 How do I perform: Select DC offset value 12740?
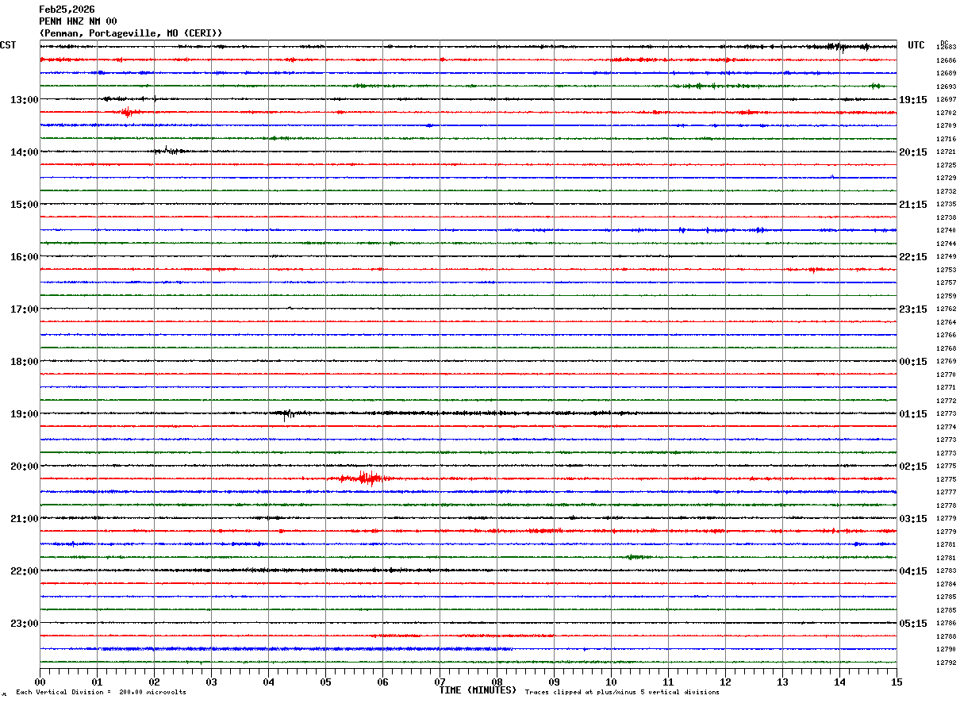coord(946,230)
